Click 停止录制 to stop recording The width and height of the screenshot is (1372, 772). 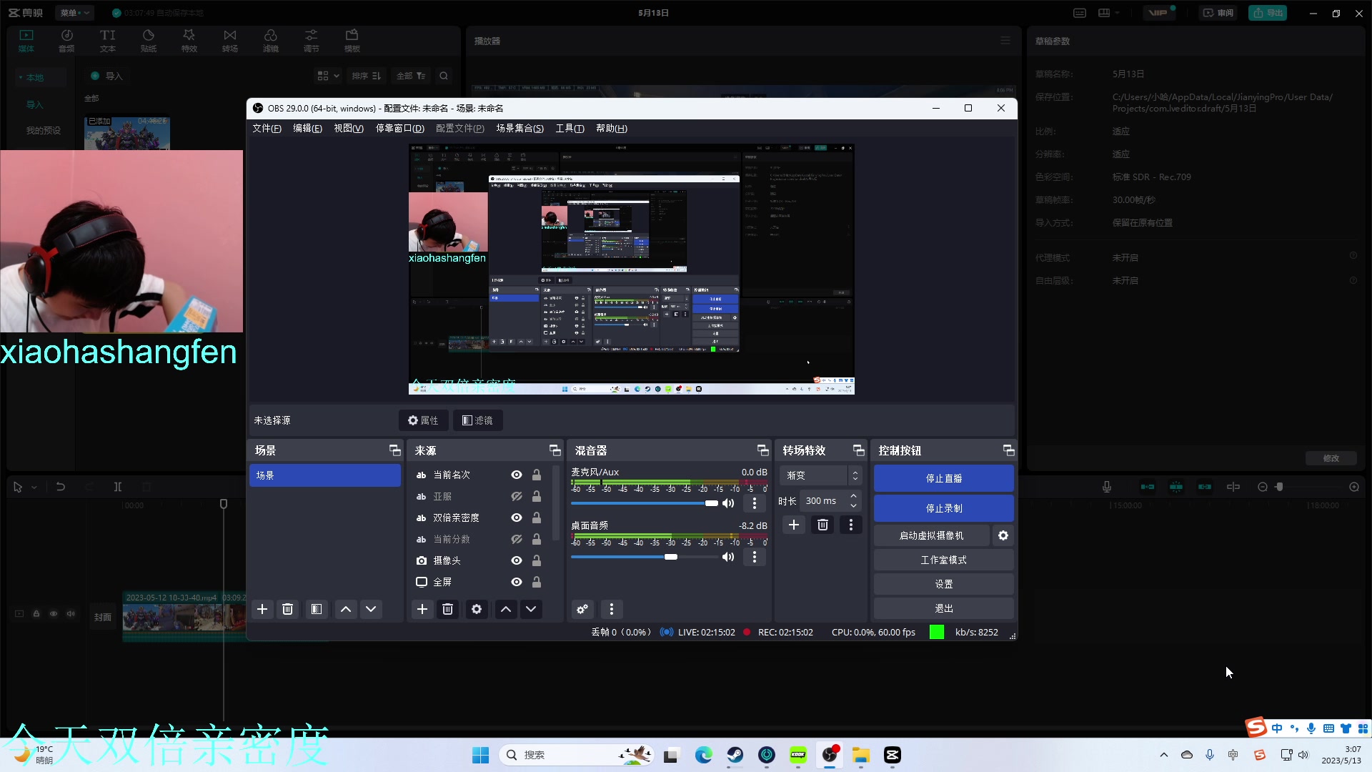pos(943,508)
